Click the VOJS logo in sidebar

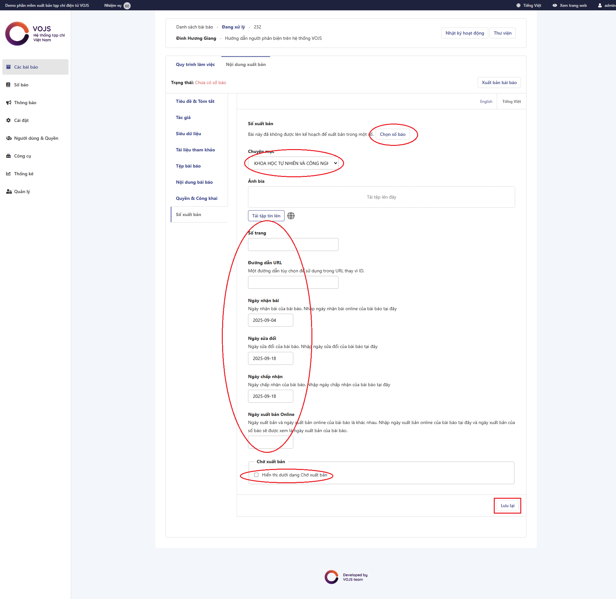coord(35,34)
